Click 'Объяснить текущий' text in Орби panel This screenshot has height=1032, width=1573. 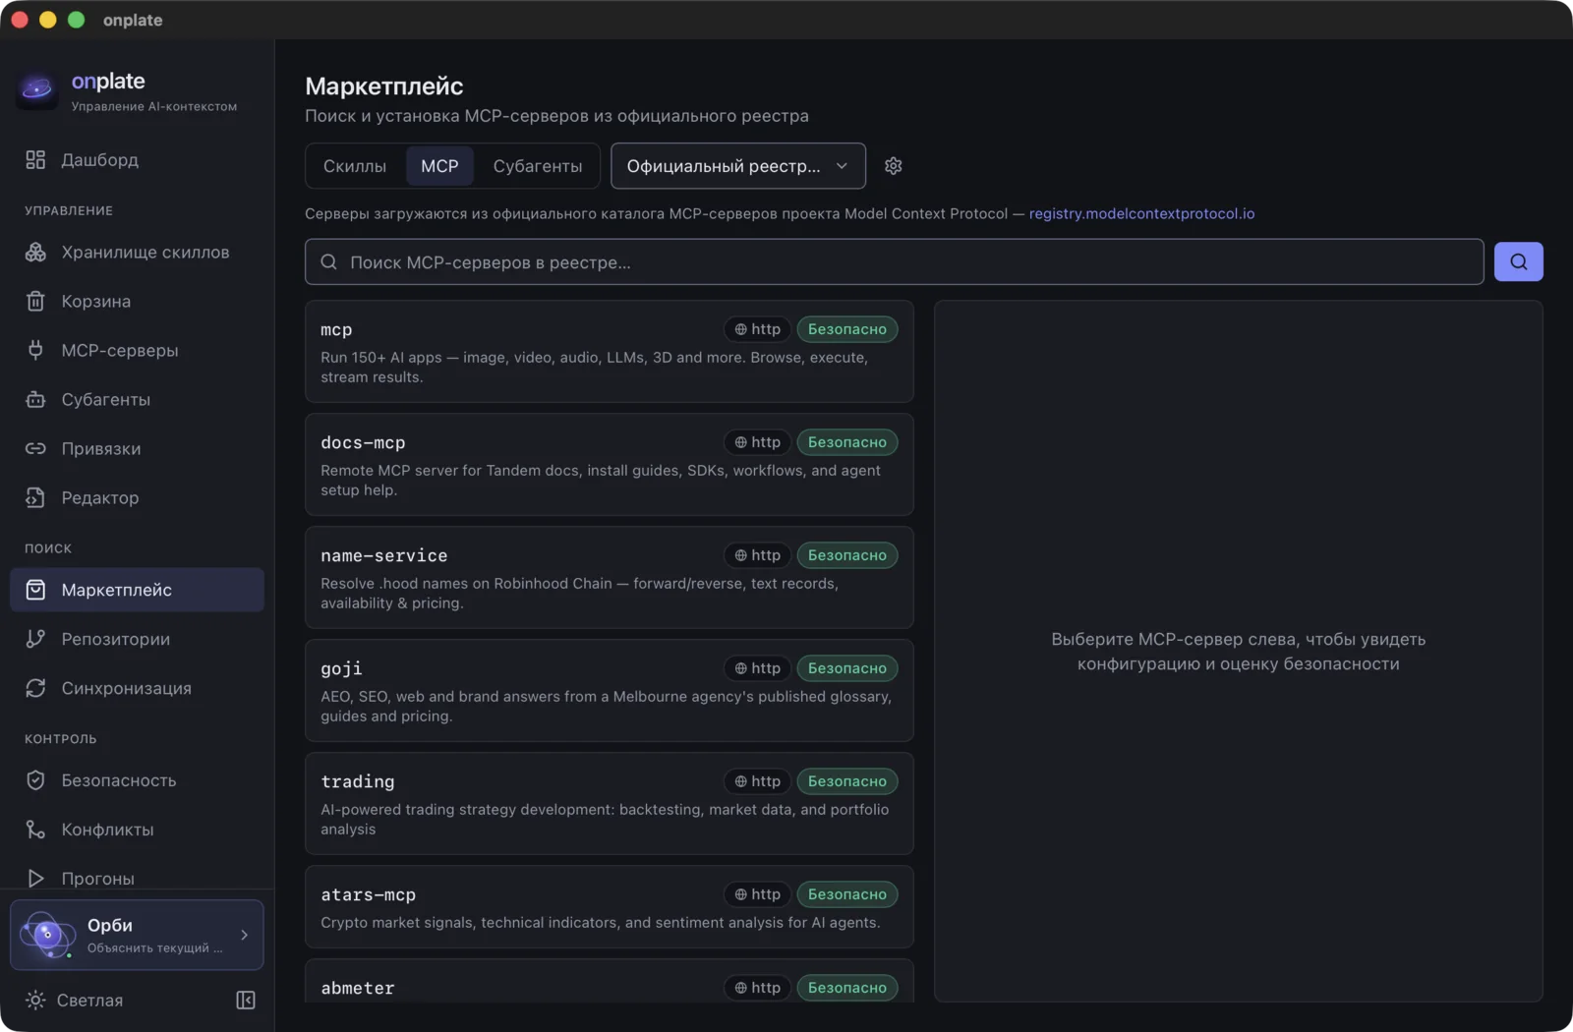pos(154,948)
